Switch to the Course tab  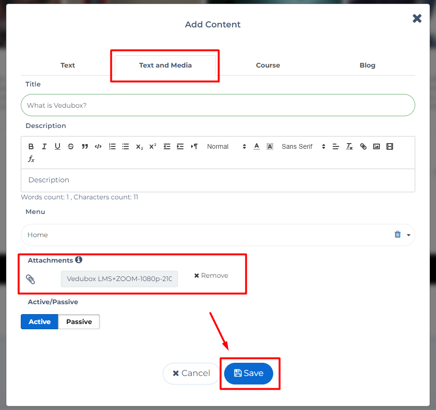268,65
